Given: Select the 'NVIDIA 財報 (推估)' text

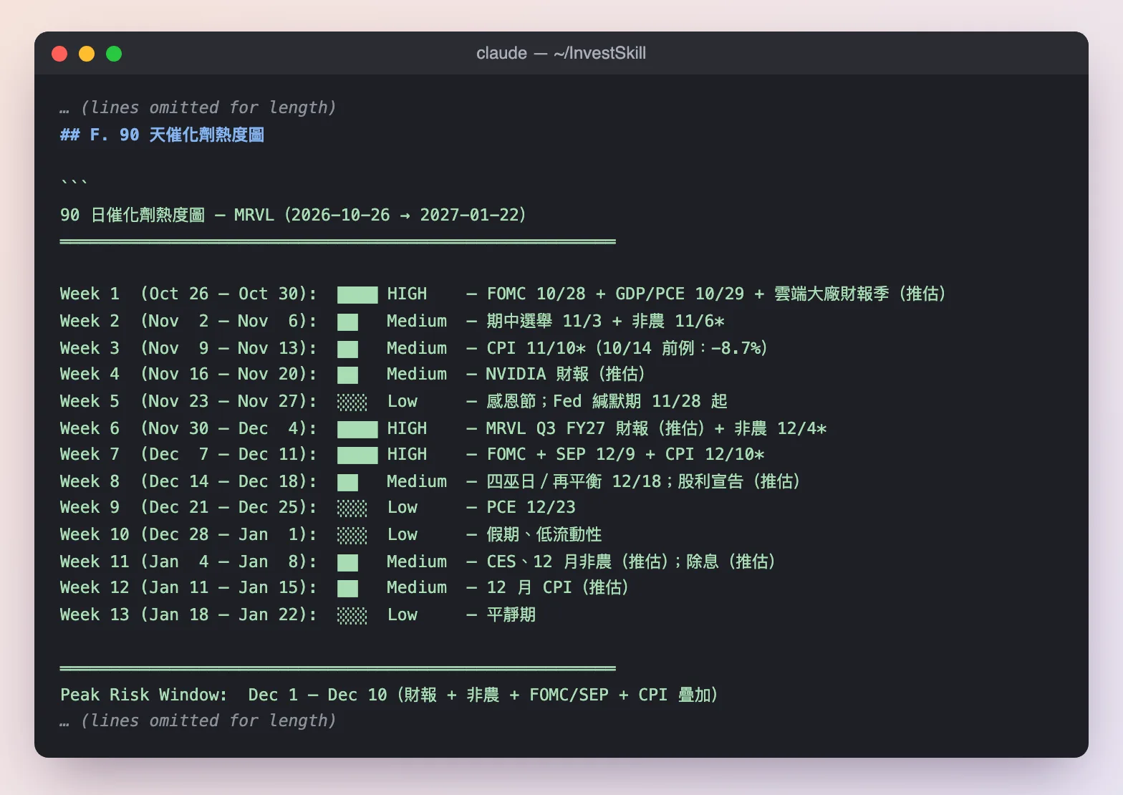Looking at the screenshot, I should (x=565, y=374).
